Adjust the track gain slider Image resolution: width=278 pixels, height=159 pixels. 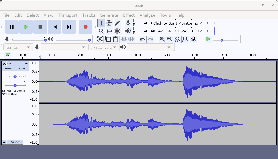[x=15, y=77]
